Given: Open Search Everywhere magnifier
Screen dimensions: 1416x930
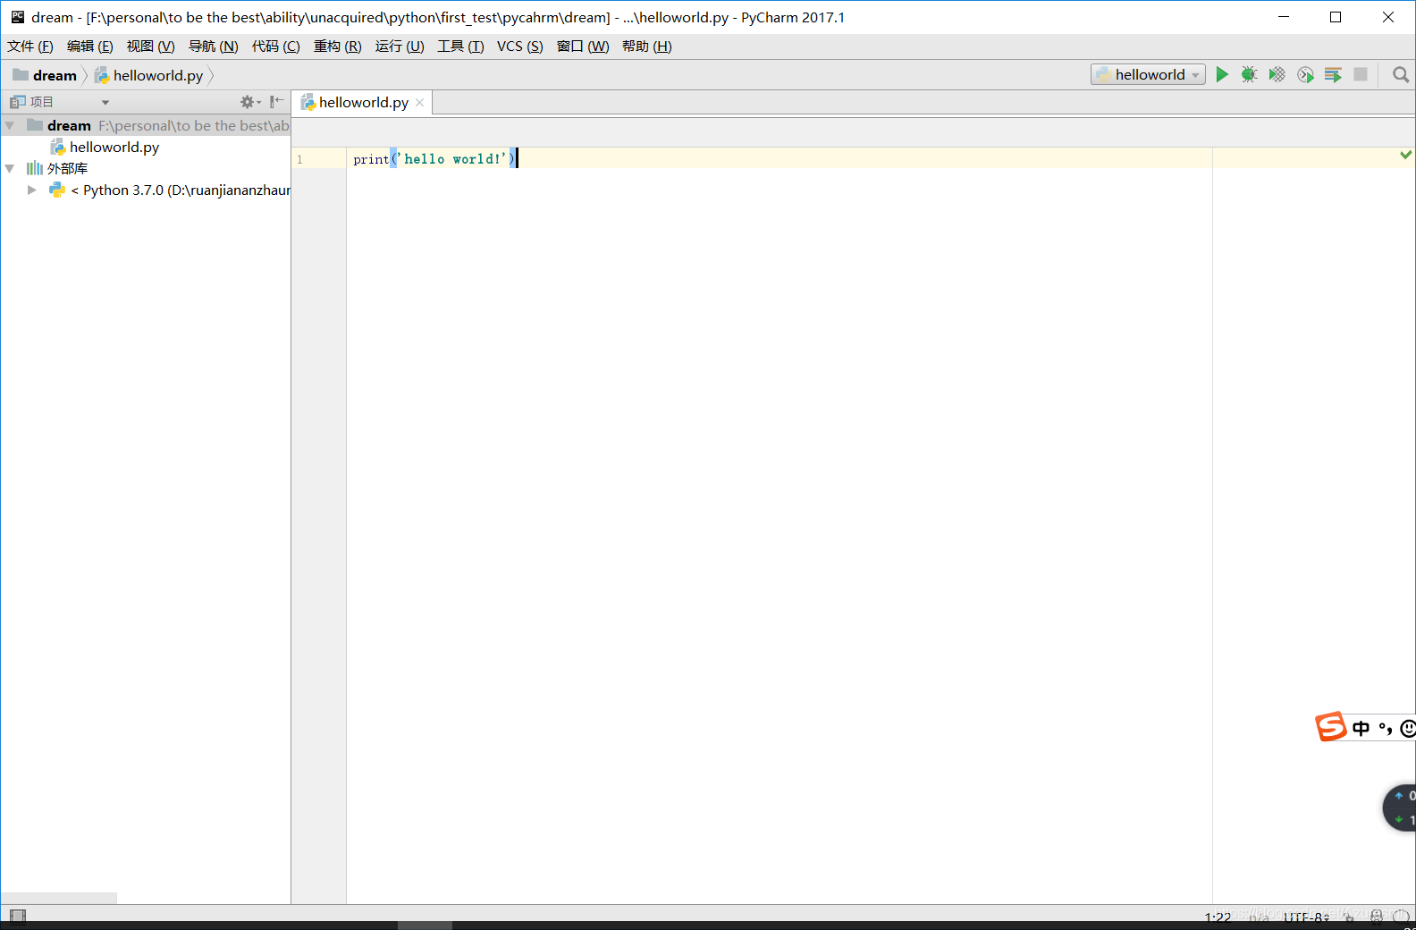Looking at the screenshot, I should 1401,75.
